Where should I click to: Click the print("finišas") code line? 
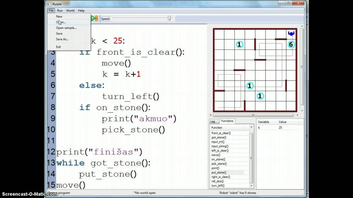[x=99, y=152]
